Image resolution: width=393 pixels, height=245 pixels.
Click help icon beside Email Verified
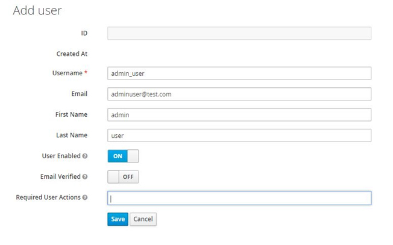point(85,177)
